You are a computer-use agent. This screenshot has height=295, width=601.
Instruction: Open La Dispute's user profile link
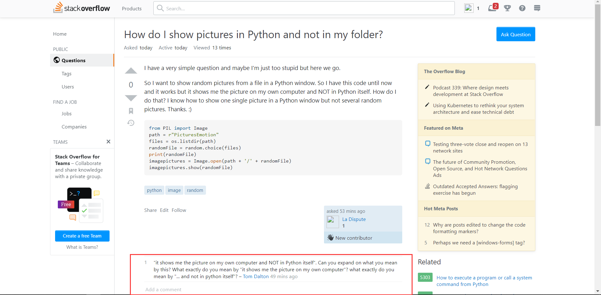[354, 219]
